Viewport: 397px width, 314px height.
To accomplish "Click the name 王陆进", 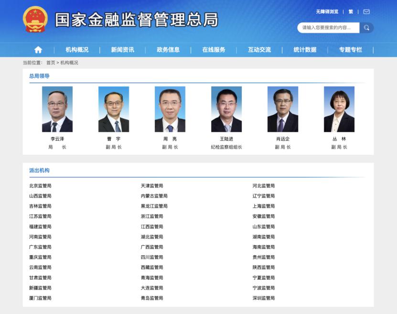I will (x=226, y=139).
